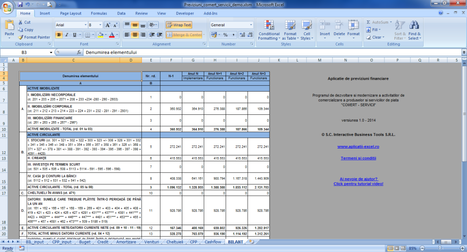Delete cells using Delete icon

tap(339, 30)
